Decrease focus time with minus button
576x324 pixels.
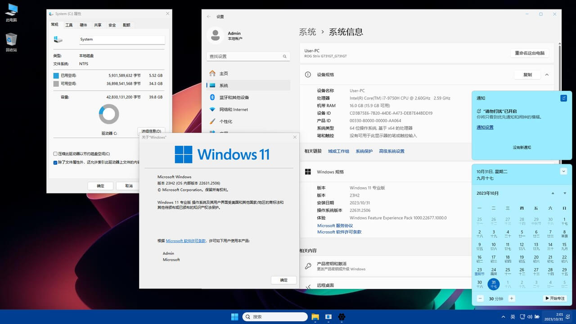click(x=480, y=298)
